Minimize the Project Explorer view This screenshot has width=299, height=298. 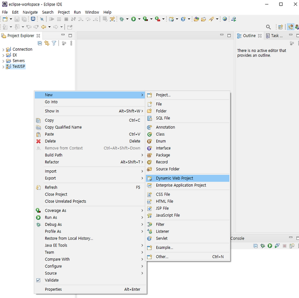63,35
